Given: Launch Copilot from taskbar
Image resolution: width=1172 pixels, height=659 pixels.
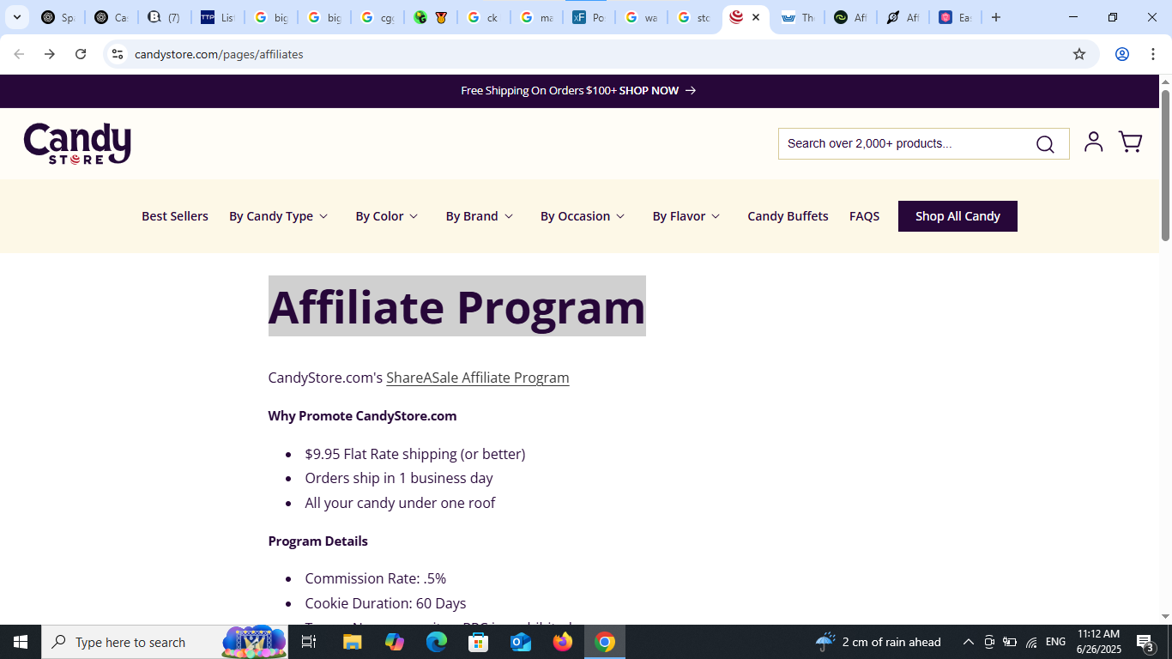Looking at the screenshot, I should [x=395, y=642].
